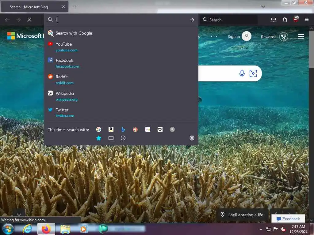Click Firefox taskbar icon
The image size is (314, 235).
pos(46,229)
